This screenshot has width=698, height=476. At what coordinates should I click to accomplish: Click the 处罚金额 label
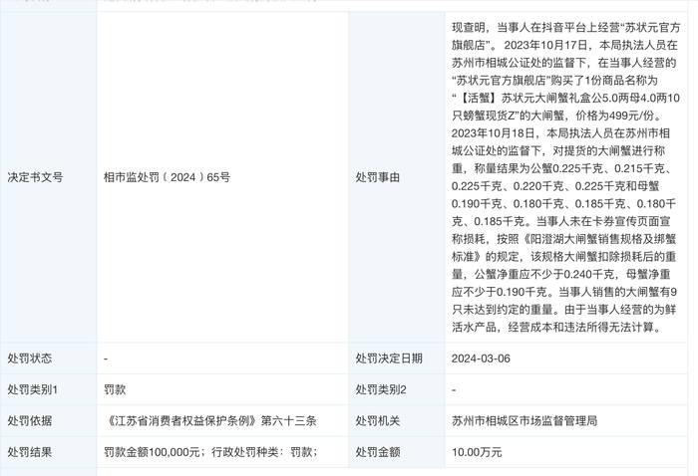[378, 452]
